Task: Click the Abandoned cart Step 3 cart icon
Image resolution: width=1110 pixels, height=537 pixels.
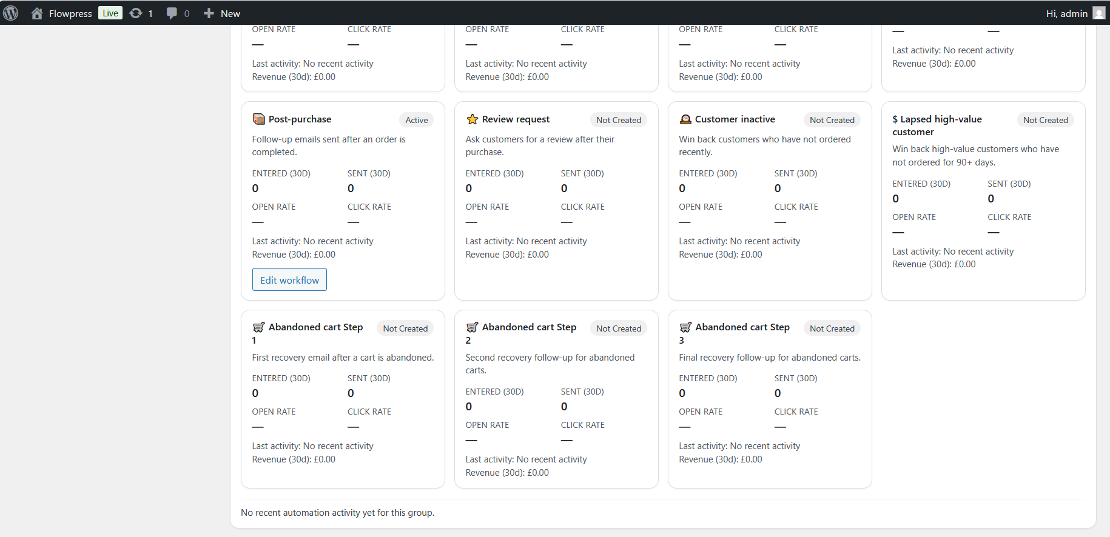Action: pos(685,327)
